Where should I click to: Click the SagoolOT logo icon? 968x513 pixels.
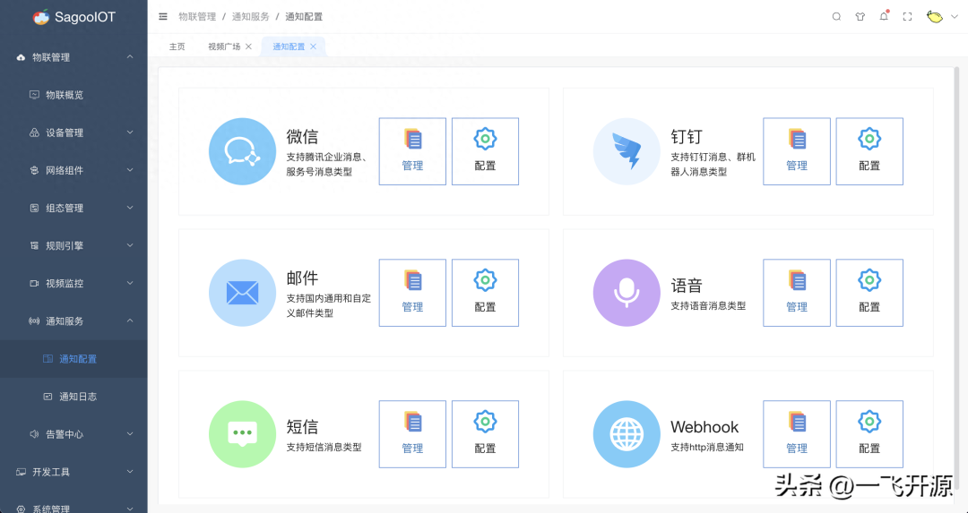point(40,17)
